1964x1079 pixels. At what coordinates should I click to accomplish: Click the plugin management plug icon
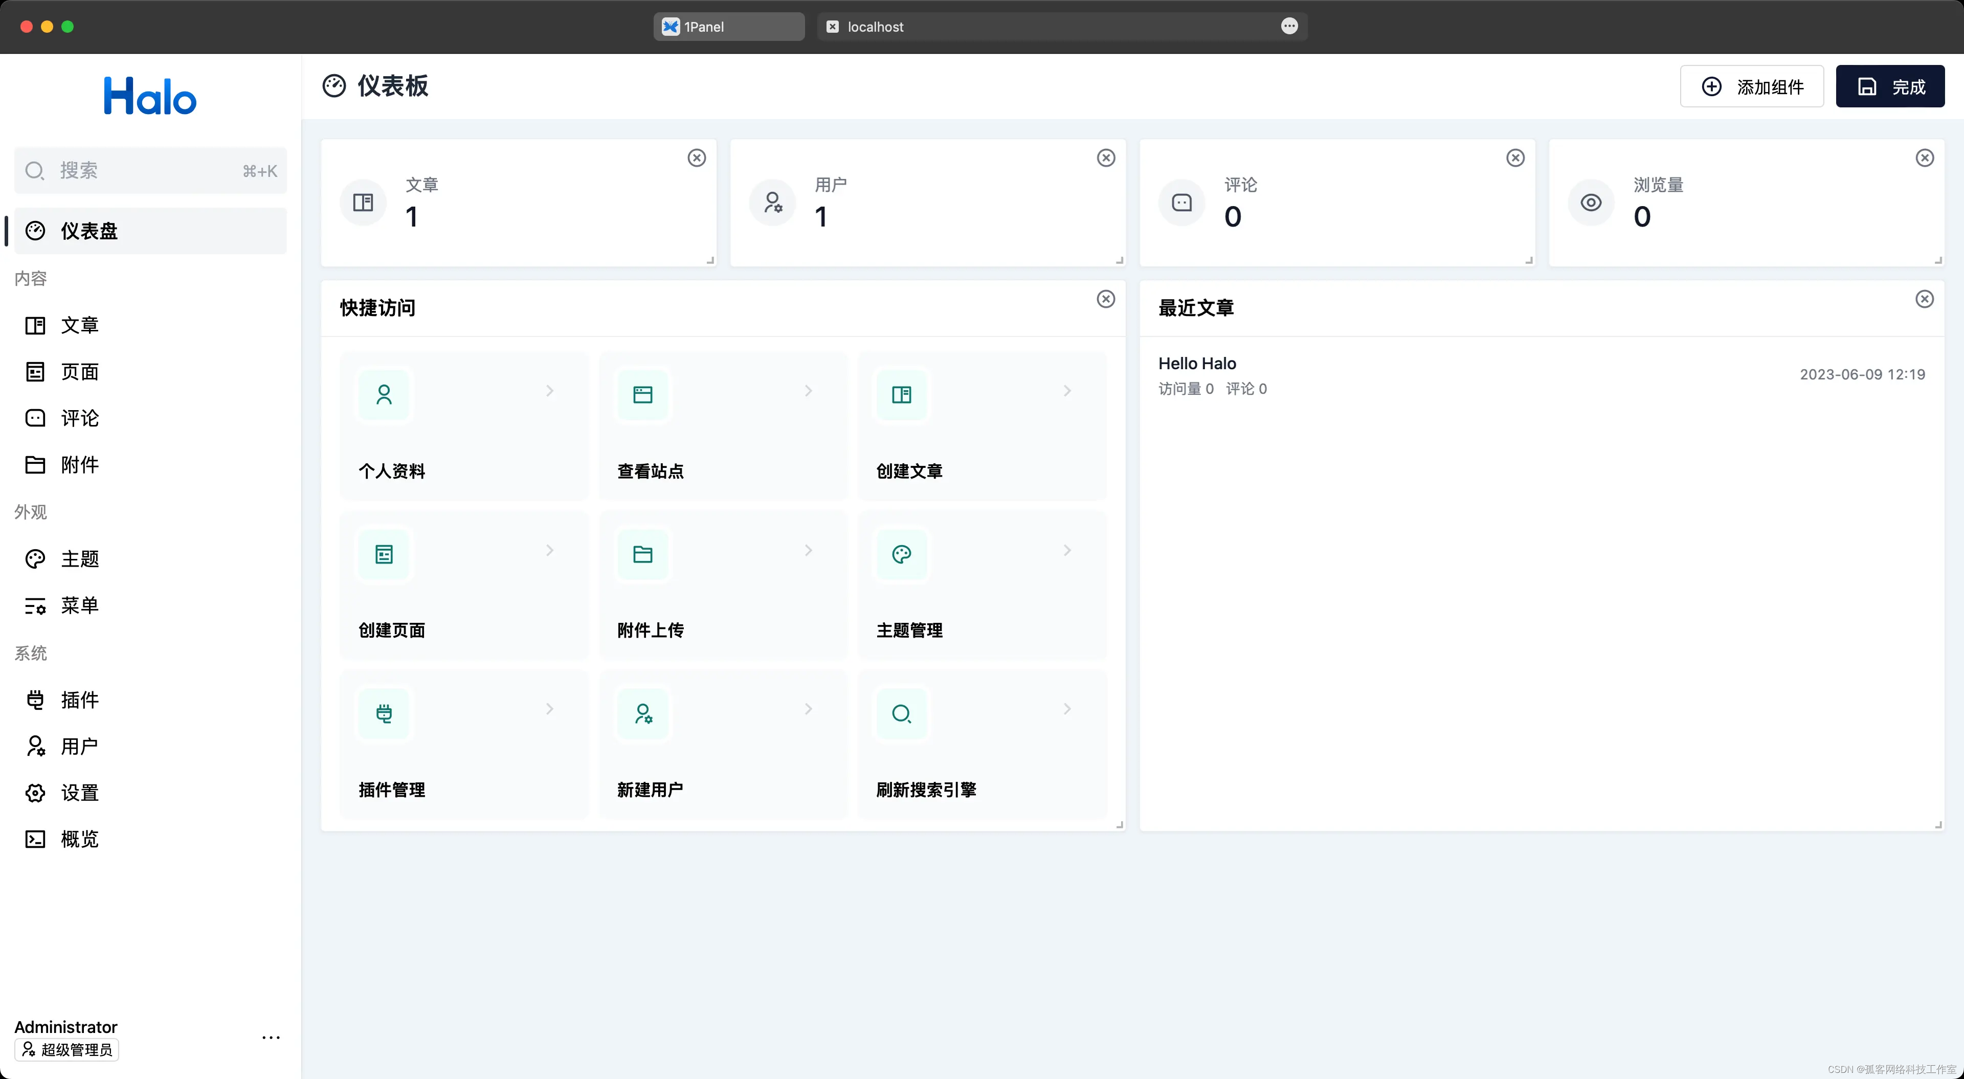pos(384,714)
